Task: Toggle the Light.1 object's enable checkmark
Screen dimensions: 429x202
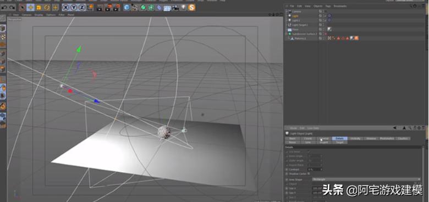Action: (325, 20)
